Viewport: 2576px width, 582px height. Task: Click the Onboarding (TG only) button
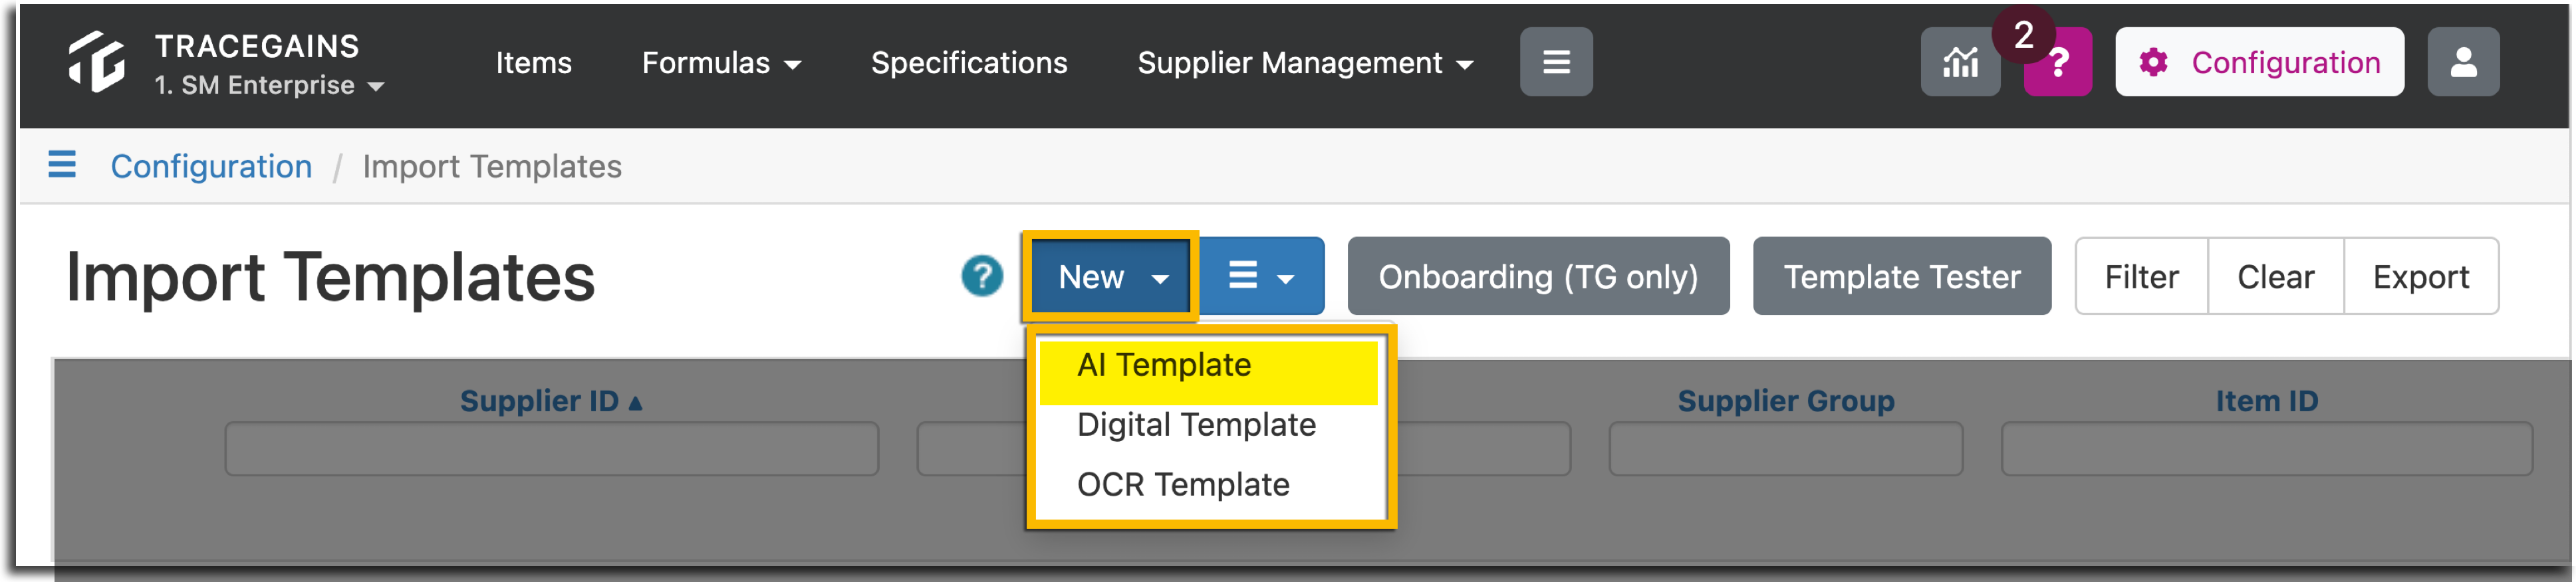[x=1537, y=277]
